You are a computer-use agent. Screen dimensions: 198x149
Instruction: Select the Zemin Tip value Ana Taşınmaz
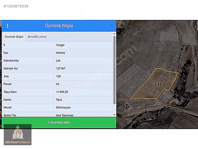coord(64,115)
